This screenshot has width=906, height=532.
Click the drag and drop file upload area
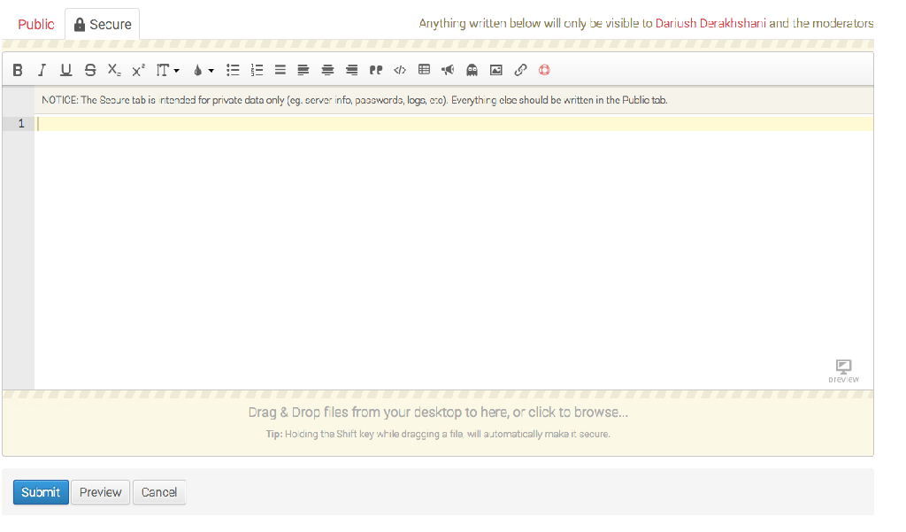438,421
